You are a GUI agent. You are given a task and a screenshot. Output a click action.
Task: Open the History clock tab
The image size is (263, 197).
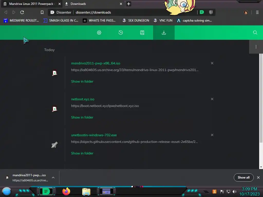tap(121, 33)
